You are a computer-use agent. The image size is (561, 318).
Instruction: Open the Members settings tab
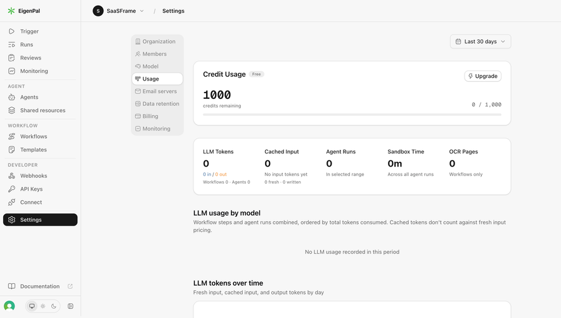(157, 54)
